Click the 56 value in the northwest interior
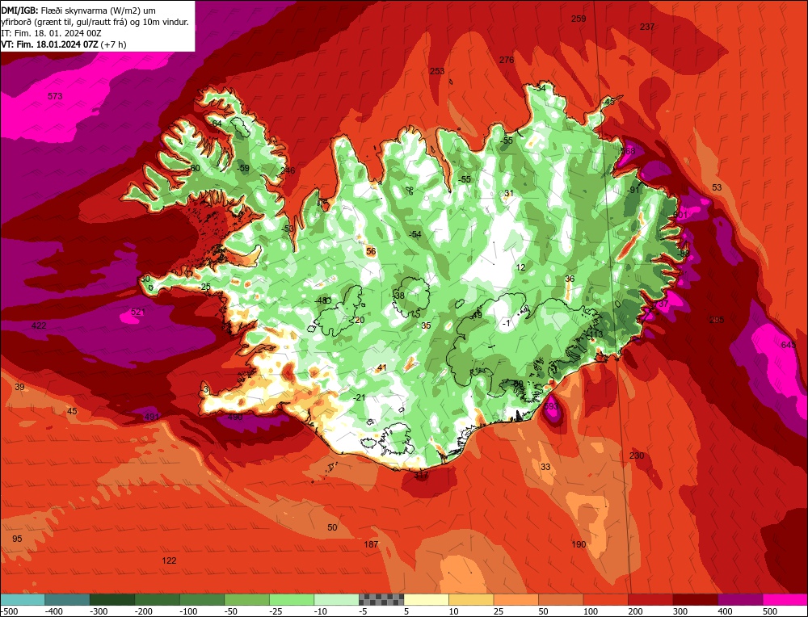Viewport: 808px width, 617px height. [371, 251]
